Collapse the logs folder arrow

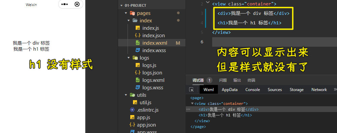point(129,58)
